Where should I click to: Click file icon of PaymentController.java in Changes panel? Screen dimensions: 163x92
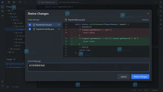pyautogui.click(x=7, y=67)
